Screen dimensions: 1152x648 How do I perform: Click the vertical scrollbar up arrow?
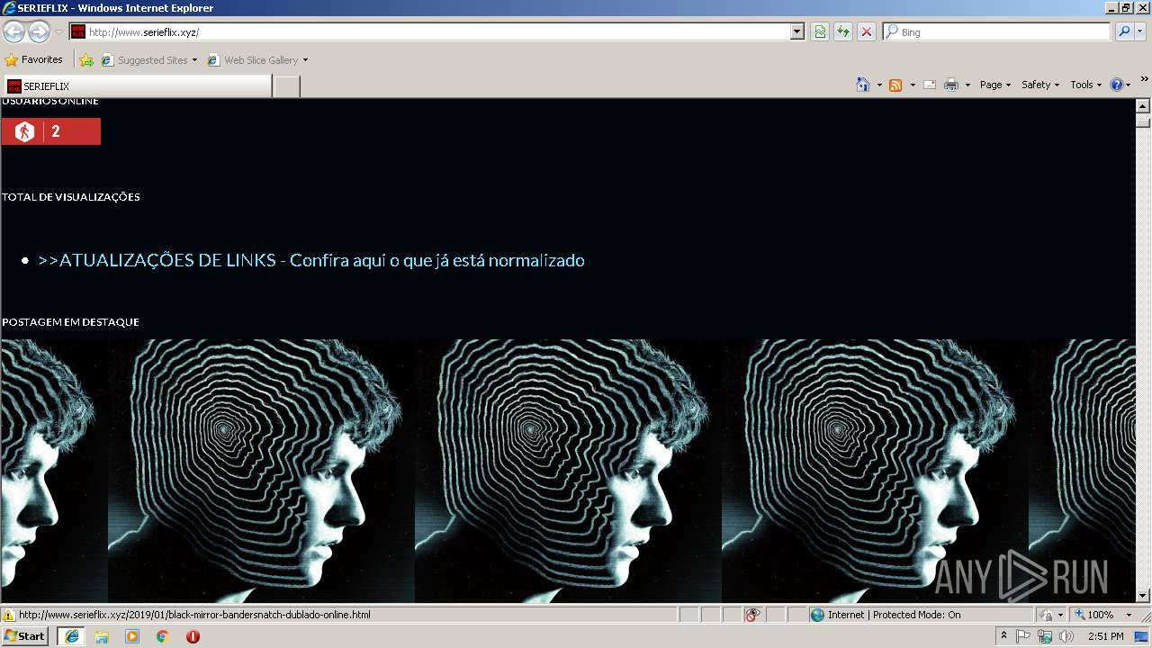pyautogui.click(x=1143, y=106)
